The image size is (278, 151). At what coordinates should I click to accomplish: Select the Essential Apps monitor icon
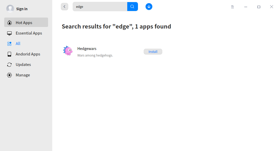(x=9, y=33)
